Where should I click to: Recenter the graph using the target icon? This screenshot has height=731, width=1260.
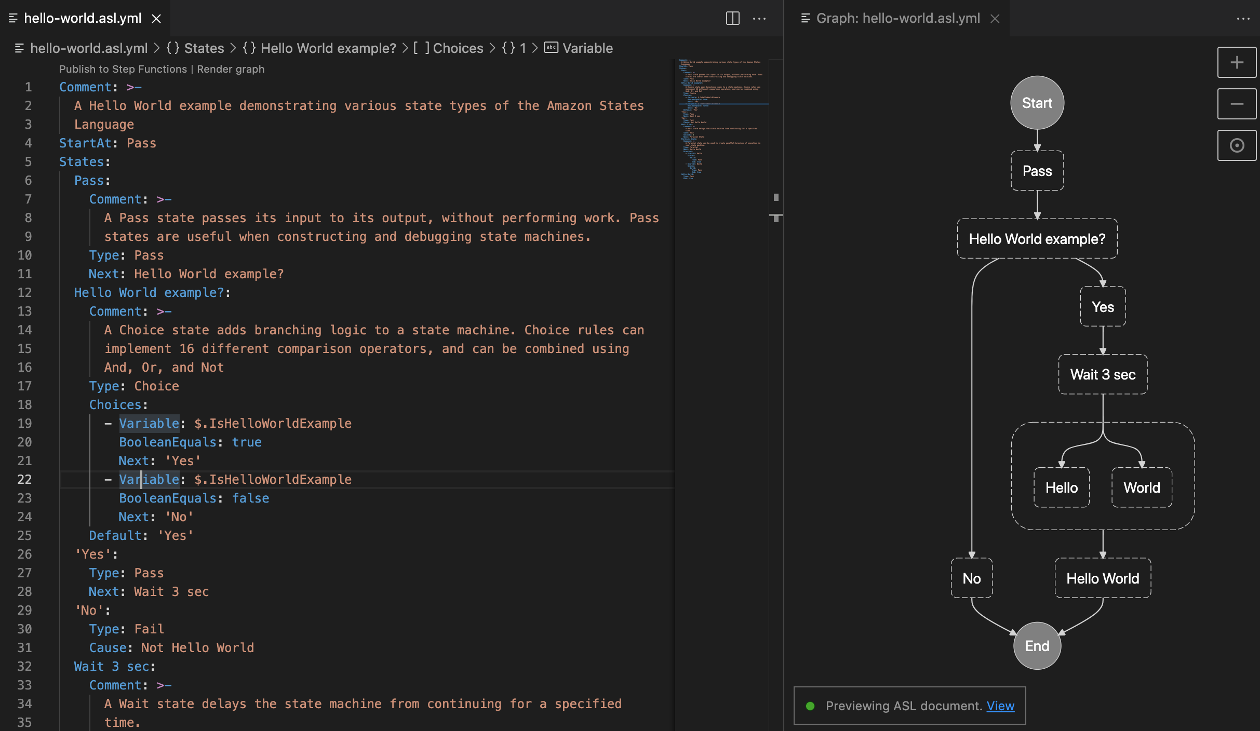1237,145
